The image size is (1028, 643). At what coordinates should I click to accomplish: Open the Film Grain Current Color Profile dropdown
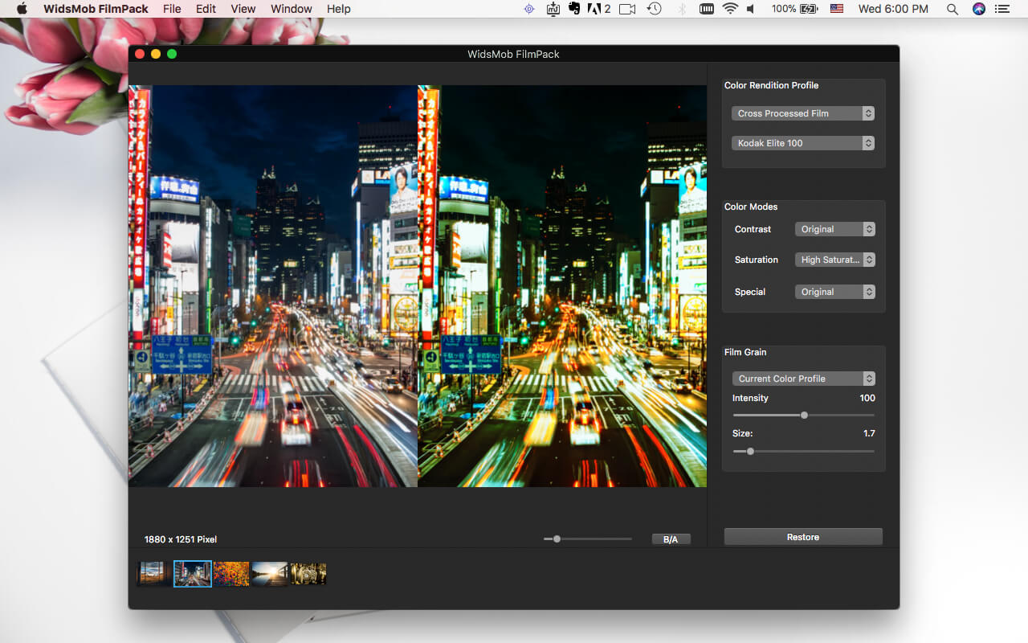pyautogui.click(x=803, y=379)
